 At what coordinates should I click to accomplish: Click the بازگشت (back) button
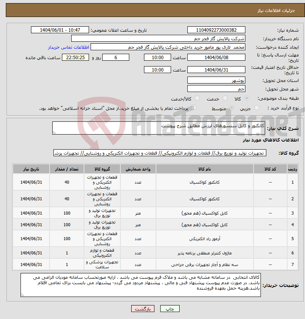point(143,309)
